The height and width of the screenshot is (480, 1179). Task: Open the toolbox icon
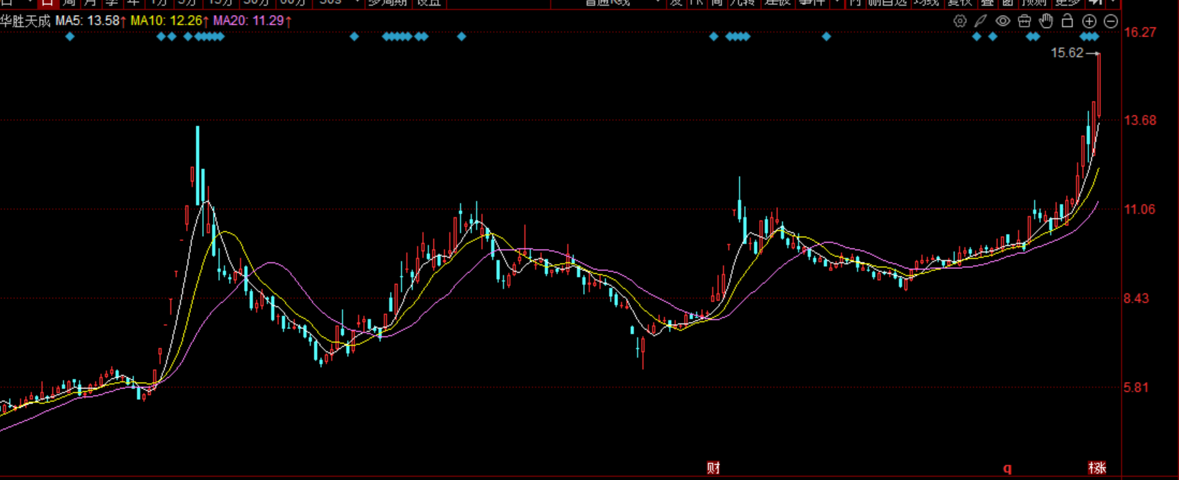tap(1024, 21)
